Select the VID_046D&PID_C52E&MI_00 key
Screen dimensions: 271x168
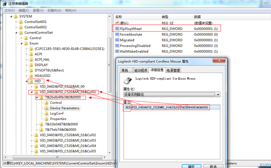coord(62,86)
